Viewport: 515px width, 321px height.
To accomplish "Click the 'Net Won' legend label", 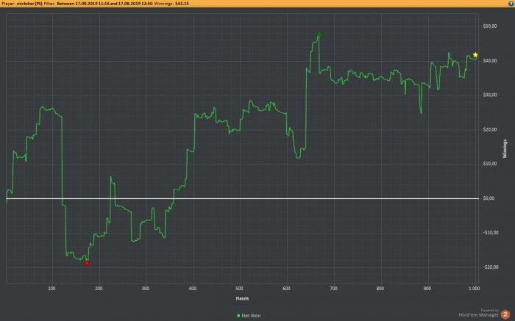I will click(x=251, y=316).
